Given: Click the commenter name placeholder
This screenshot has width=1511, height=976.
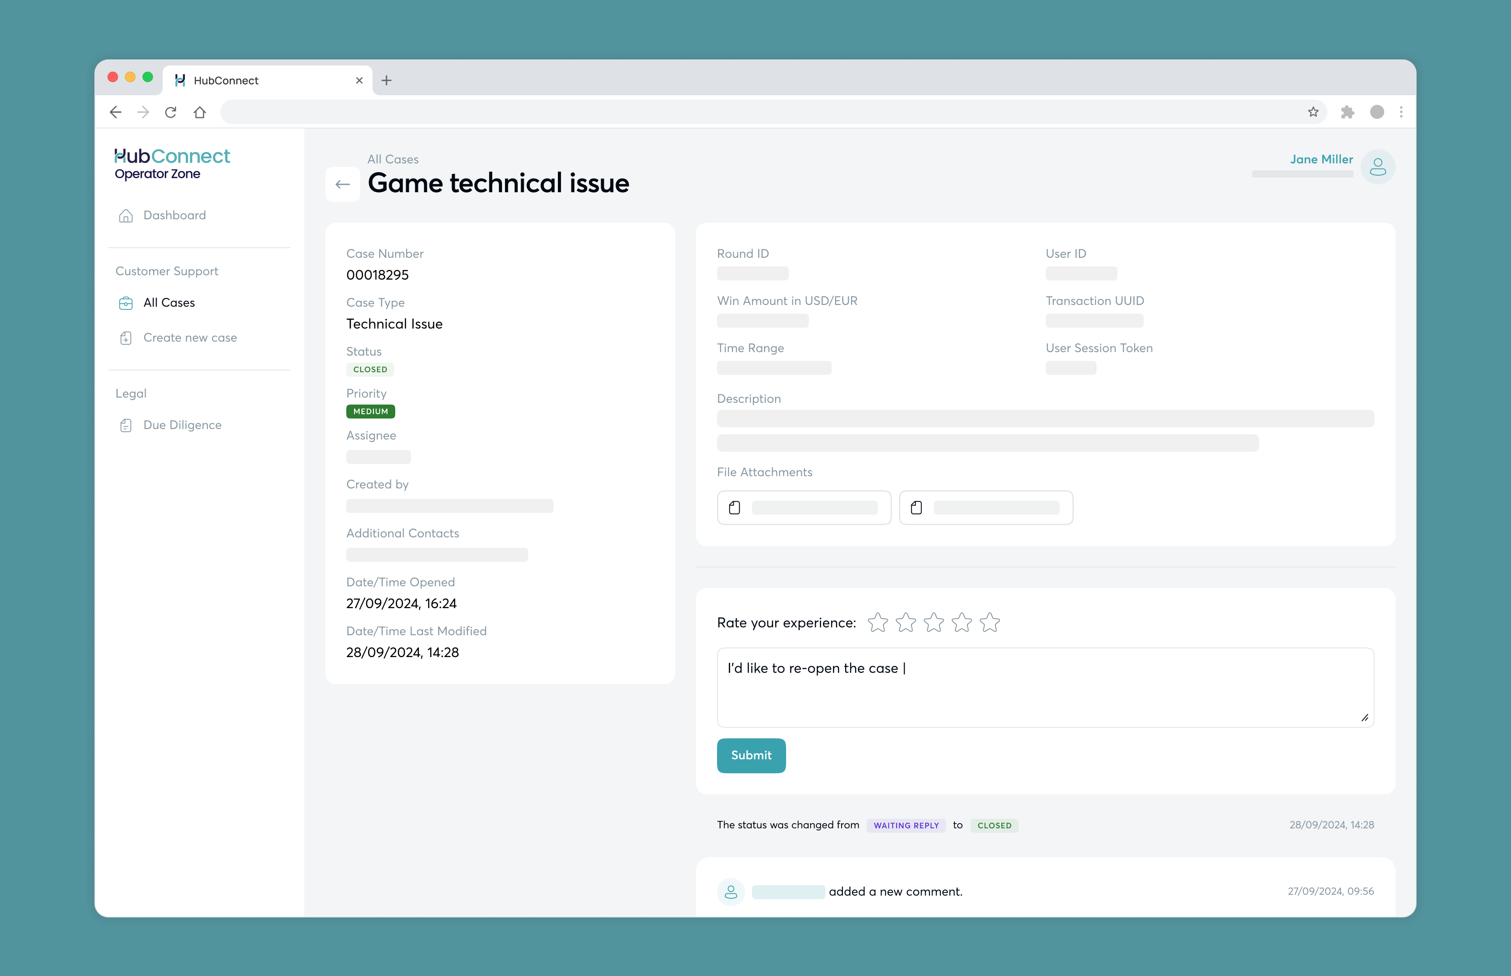Looking at the screenshot, I should click(788, 892).
